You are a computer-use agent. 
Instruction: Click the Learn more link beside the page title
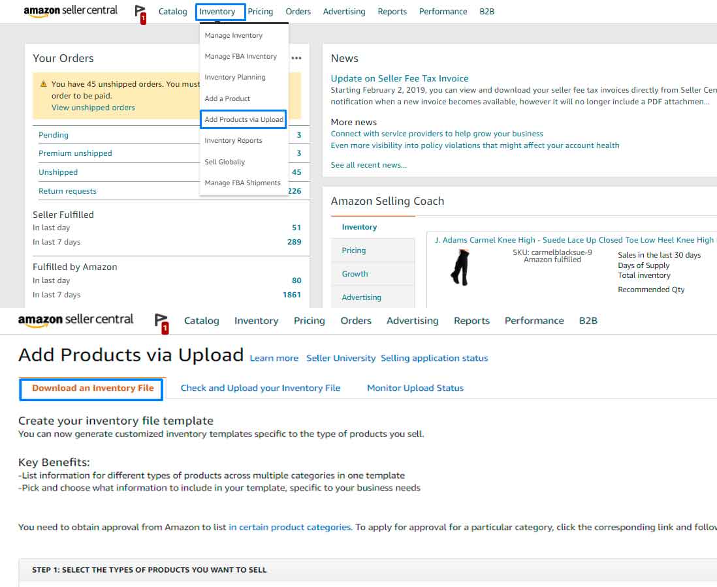tap(274, 358)
